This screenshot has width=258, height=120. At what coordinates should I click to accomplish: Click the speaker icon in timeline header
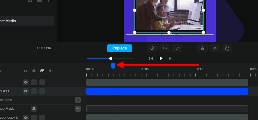point(51,71)
